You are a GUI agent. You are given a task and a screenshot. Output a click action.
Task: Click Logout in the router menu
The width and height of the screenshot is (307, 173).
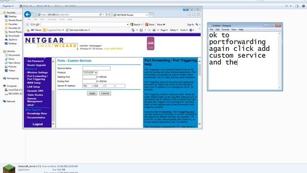click(x=38, y=124)
